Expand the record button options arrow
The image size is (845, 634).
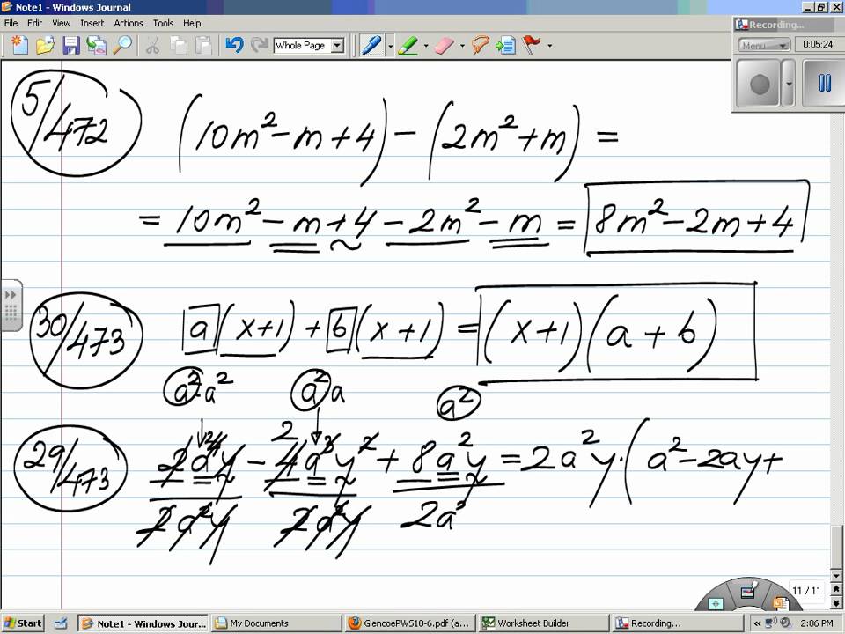click(789, 84)
